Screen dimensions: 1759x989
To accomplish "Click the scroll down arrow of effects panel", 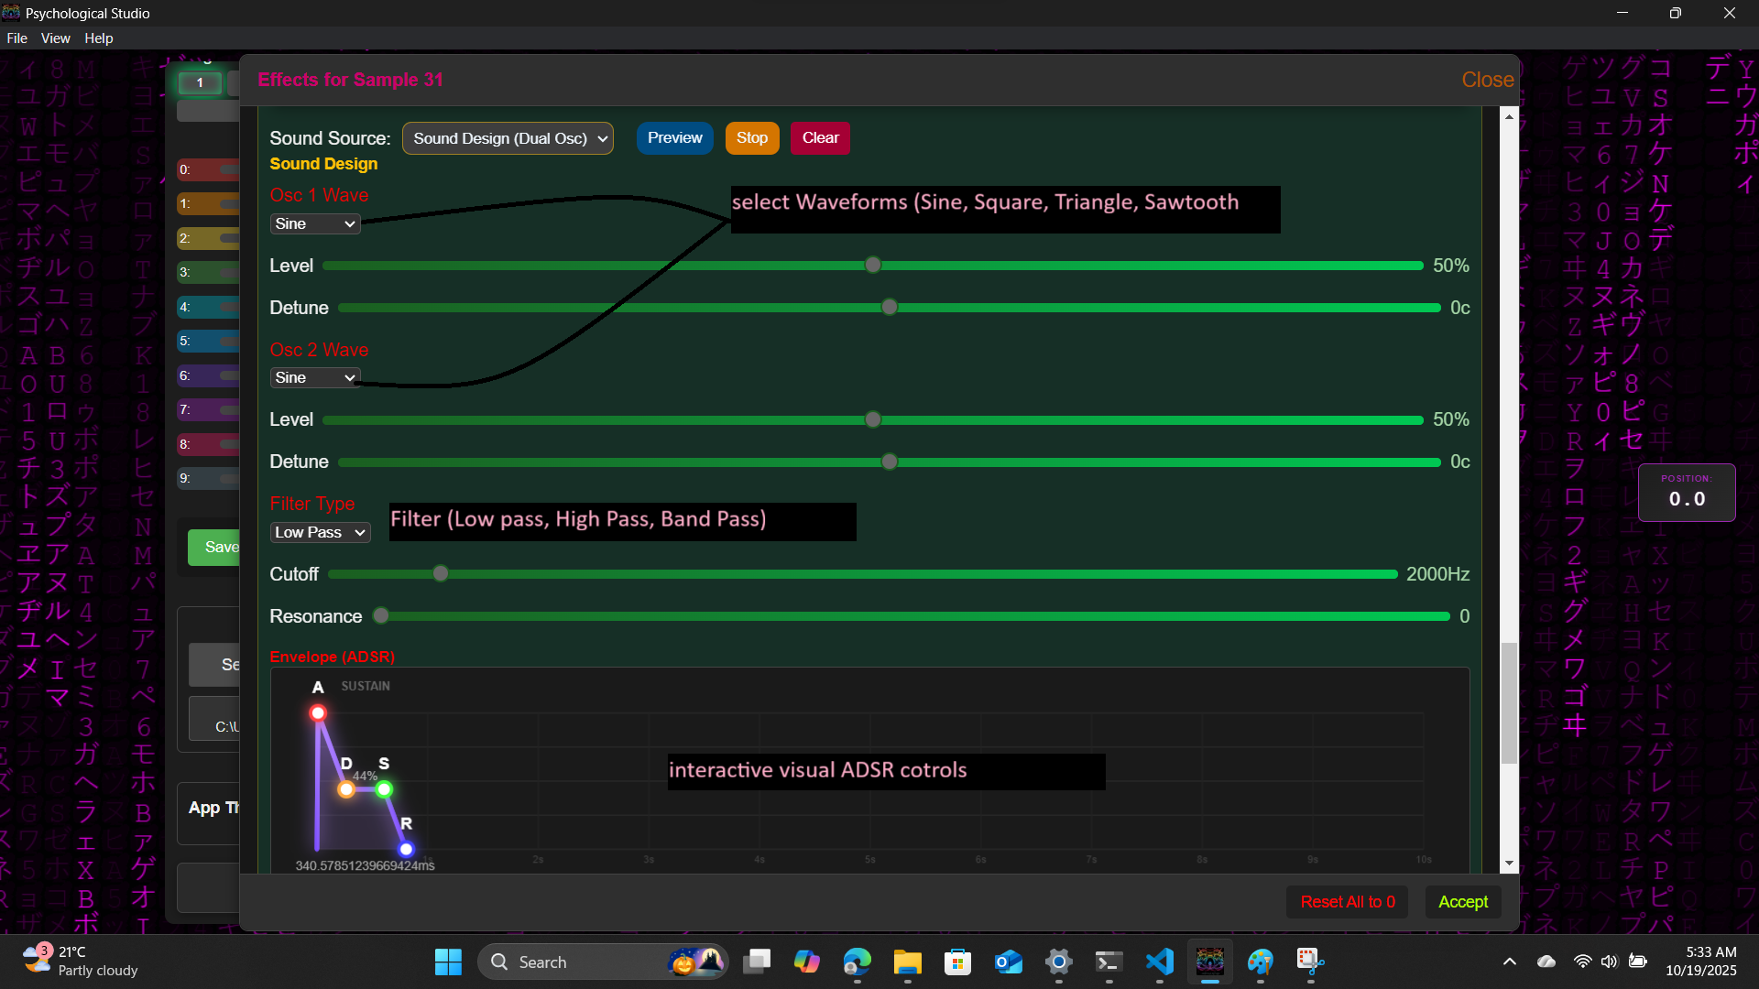I will click(1509, 863).
